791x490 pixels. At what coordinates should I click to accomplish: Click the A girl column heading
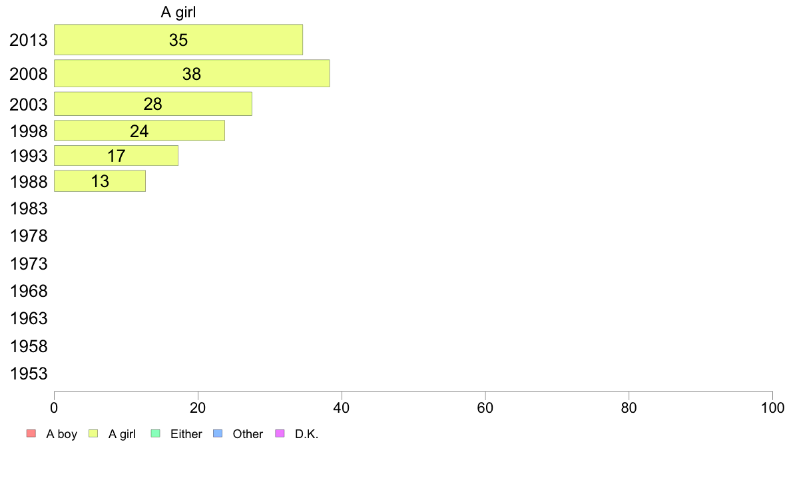[x=178, y=12]
